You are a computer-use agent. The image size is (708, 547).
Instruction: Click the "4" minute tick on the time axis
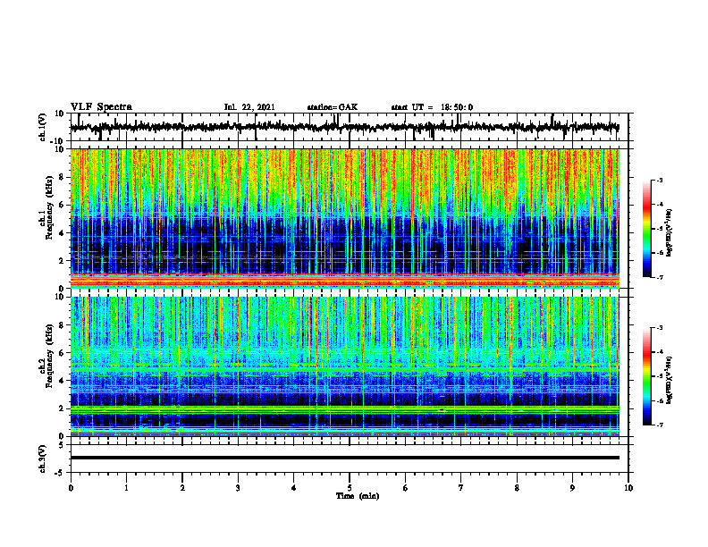294,488
